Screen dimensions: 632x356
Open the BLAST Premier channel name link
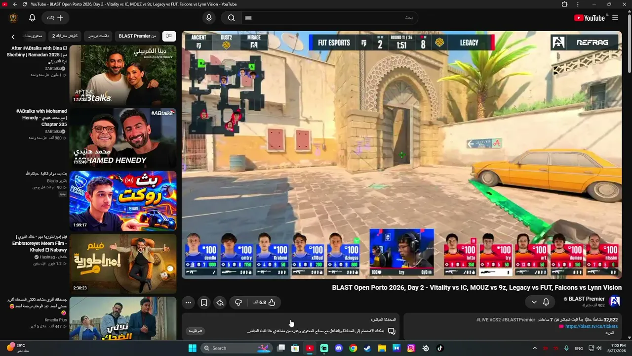point(587,299)
